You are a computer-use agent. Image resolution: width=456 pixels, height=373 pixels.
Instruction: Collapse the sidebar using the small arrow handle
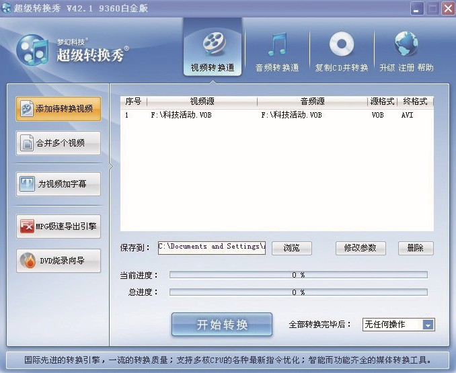pyautogui.click(x=111, y=166)
